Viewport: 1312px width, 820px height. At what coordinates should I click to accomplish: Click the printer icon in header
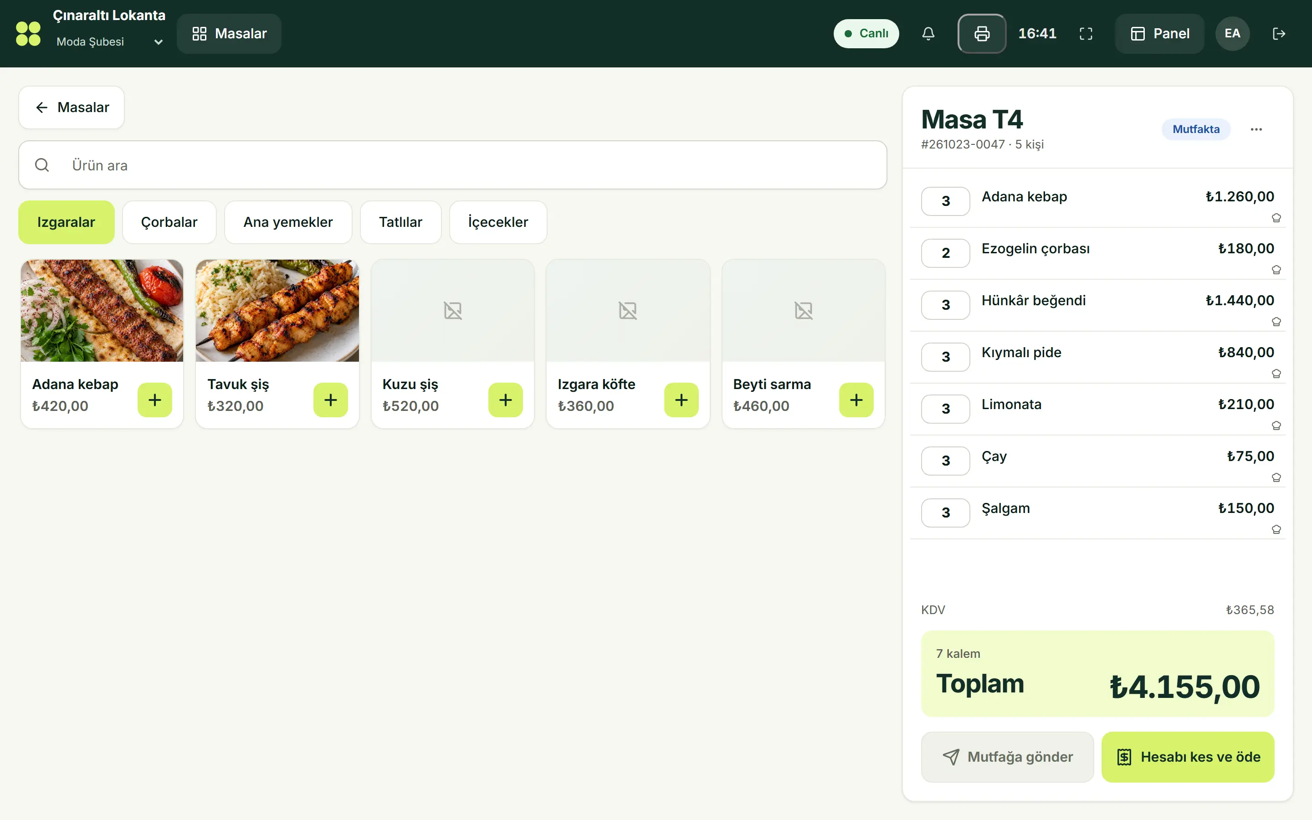tap(982, 34)
